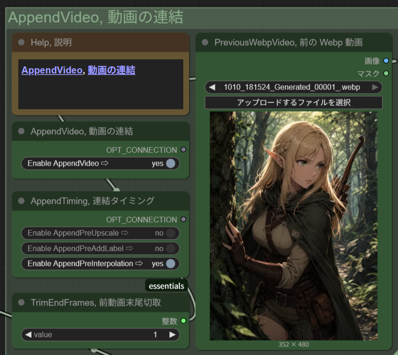398x355 pixels.
Task: Select the AppendTiming, 連結タイミング node title
Action: (x=93, y=201)
